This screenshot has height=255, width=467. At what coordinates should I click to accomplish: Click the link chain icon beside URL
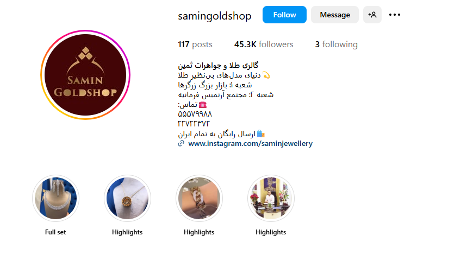(x=181, y=144)
